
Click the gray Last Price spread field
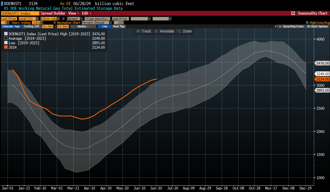tap(120, 19)
